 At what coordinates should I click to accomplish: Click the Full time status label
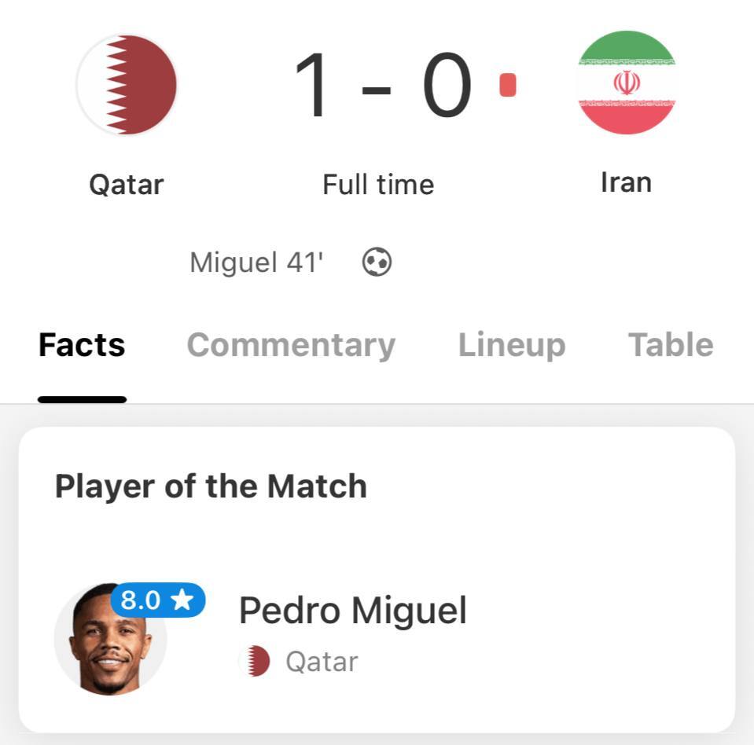[377, 184]
